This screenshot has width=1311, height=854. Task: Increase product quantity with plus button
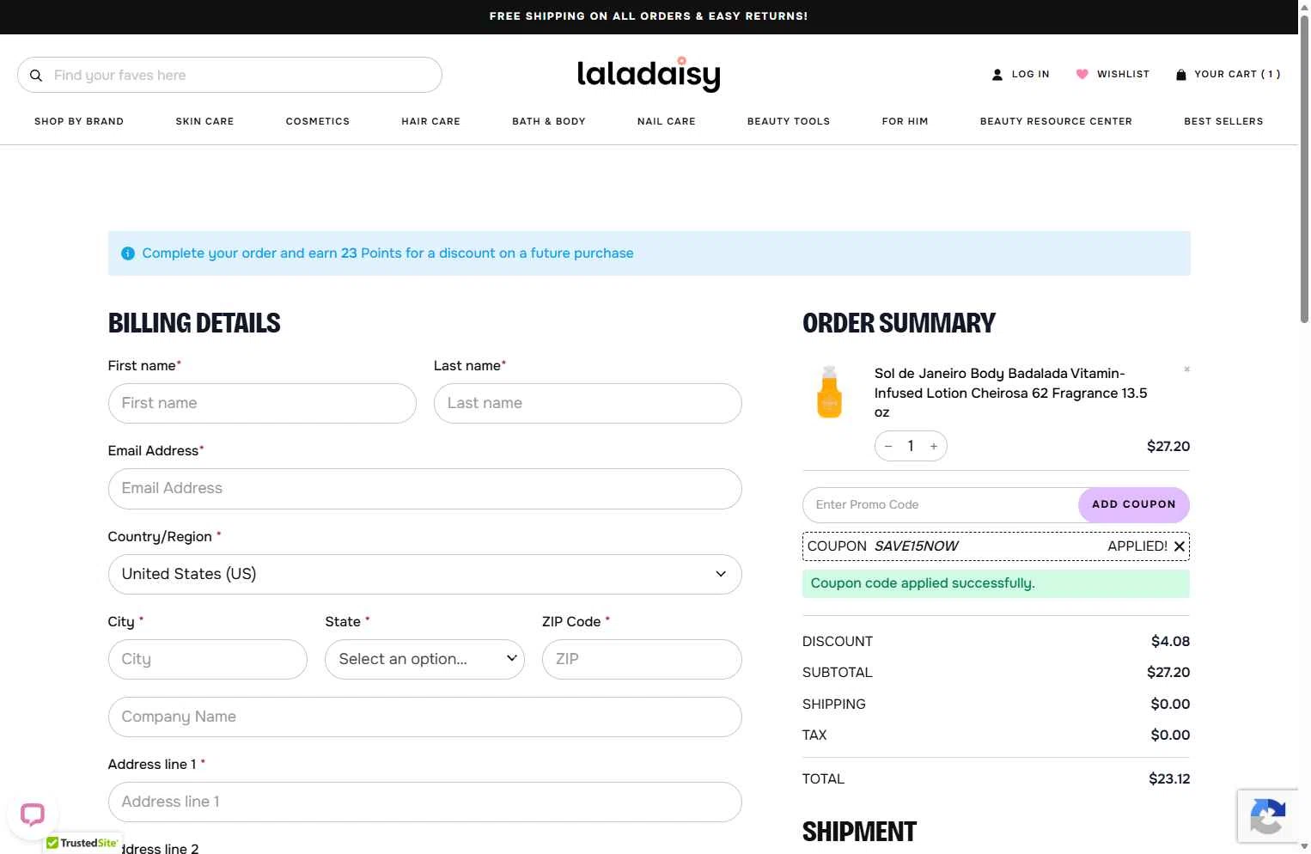pyautogui.click(x=934, y=446)
